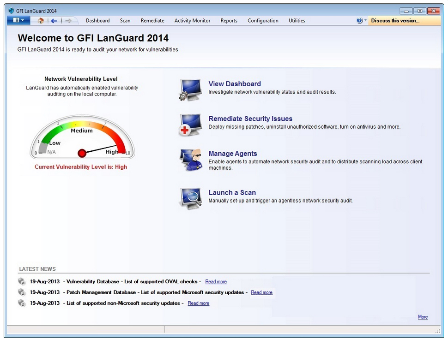Click the Remediate Security Issues monitor icon
This screenshot has width=448, height=339.
point(191,125)
